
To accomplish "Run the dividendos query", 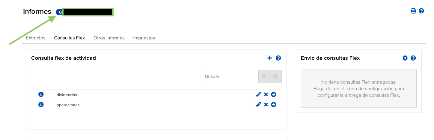I will [274, 95].
